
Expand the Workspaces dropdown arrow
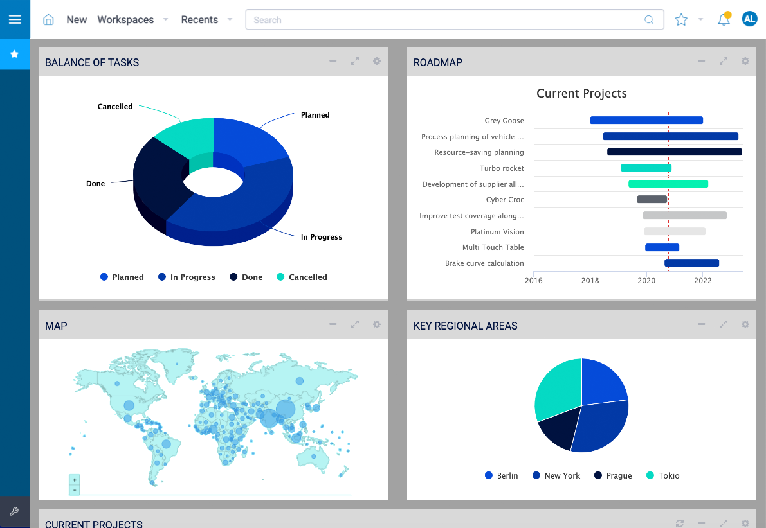[x=165, y=20]
